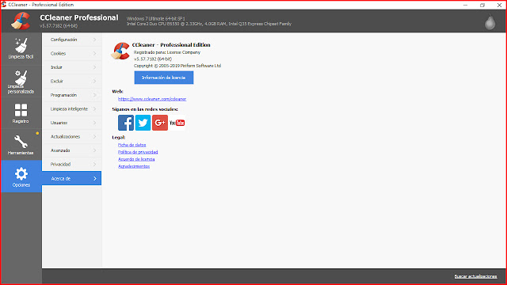Click chevron next to Privacidad

95,165
